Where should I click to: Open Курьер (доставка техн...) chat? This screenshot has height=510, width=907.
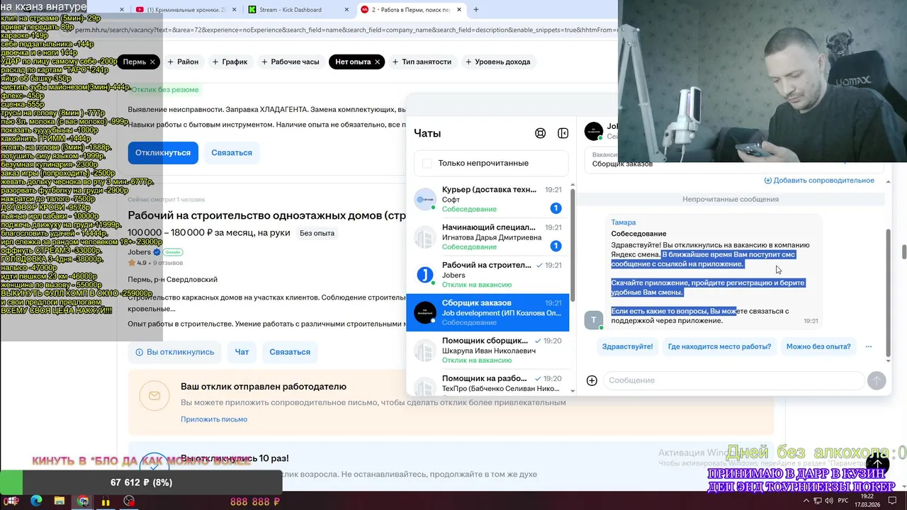tap(488, 199)
